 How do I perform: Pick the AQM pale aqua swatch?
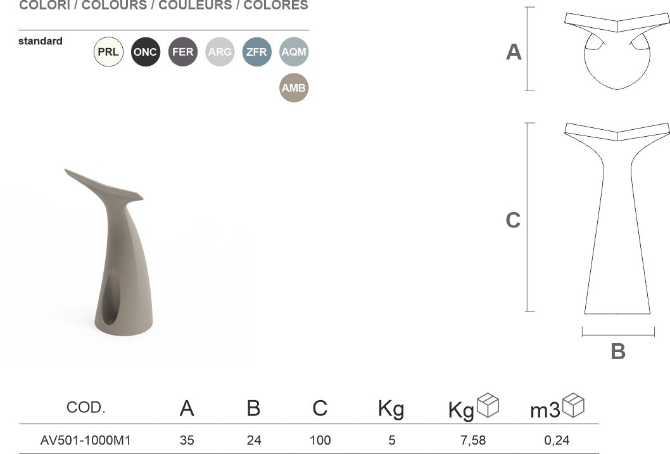pos(294,52)
